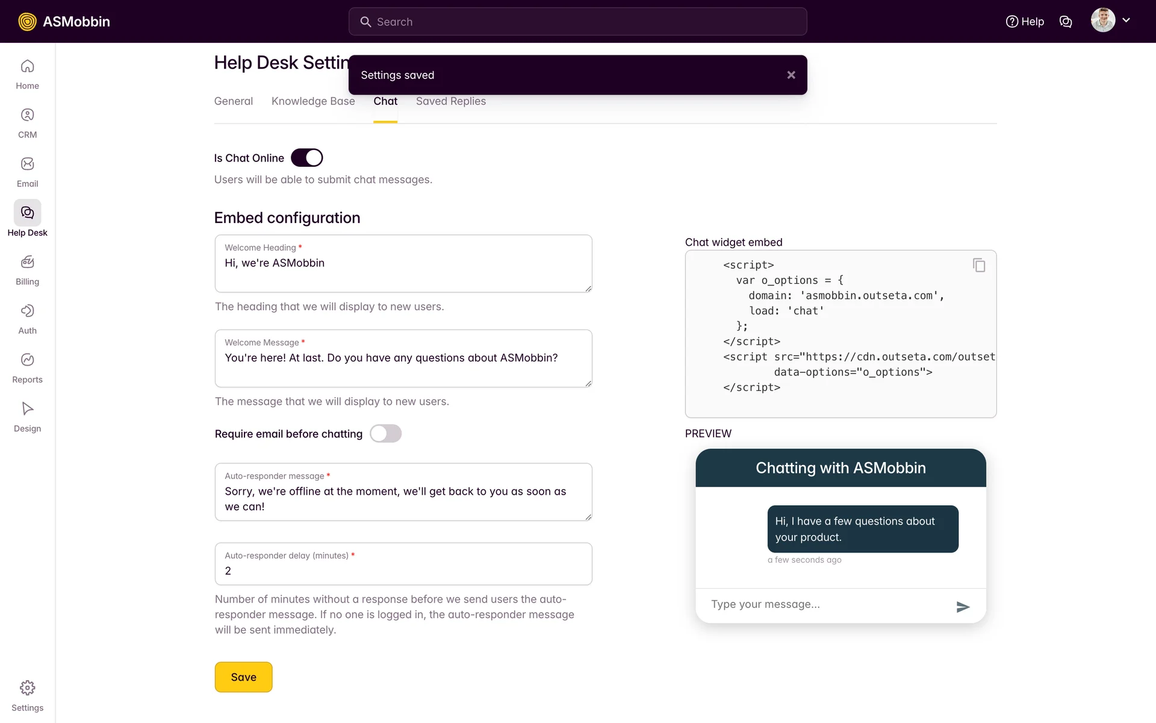Open the chat conversations icon in header

(1066, 22)
